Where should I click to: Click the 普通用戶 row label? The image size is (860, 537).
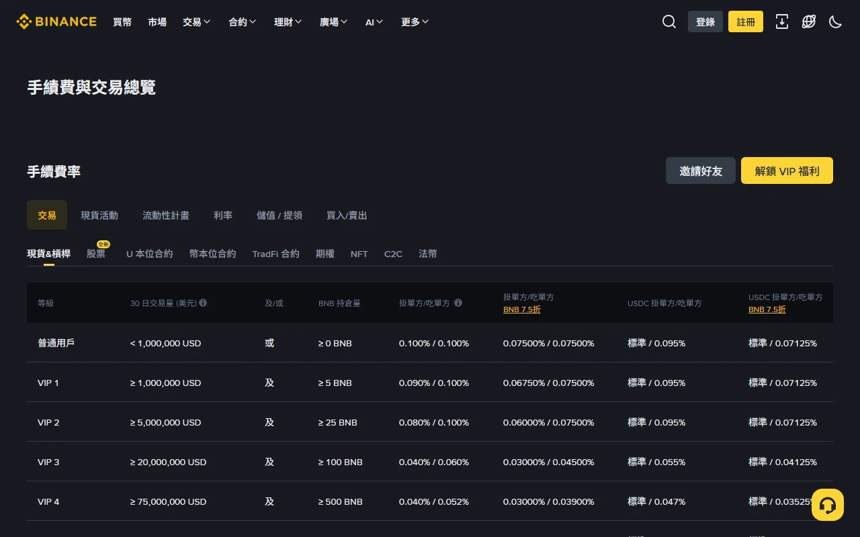click(56, 343)
